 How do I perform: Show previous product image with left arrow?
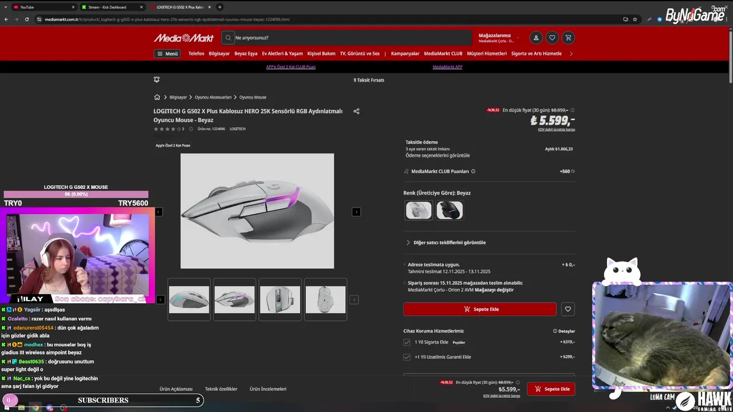click(159, 212)
